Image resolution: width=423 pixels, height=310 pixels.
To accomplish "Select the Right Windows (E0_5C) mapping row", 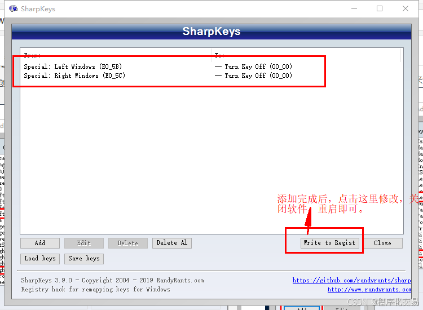I will coord(210,76).
